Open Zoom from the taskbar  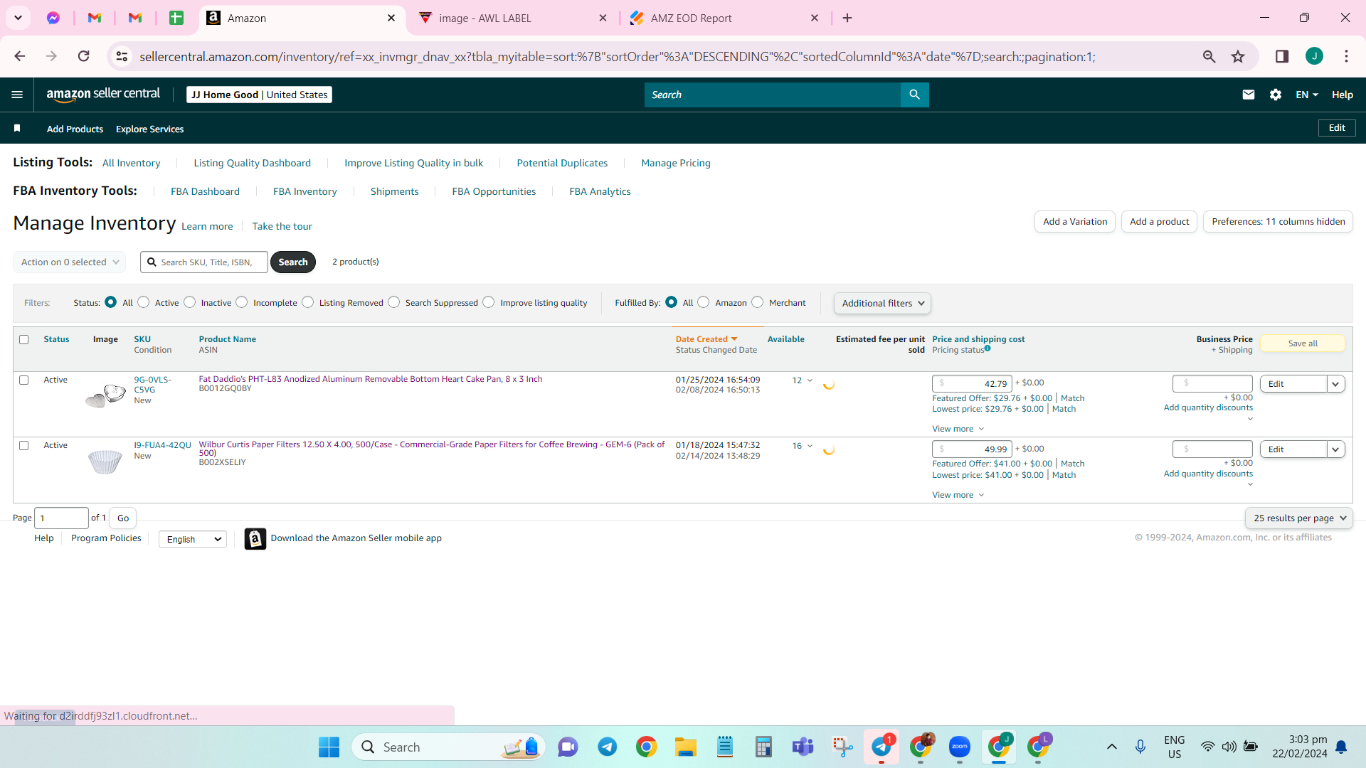point(960,747)
